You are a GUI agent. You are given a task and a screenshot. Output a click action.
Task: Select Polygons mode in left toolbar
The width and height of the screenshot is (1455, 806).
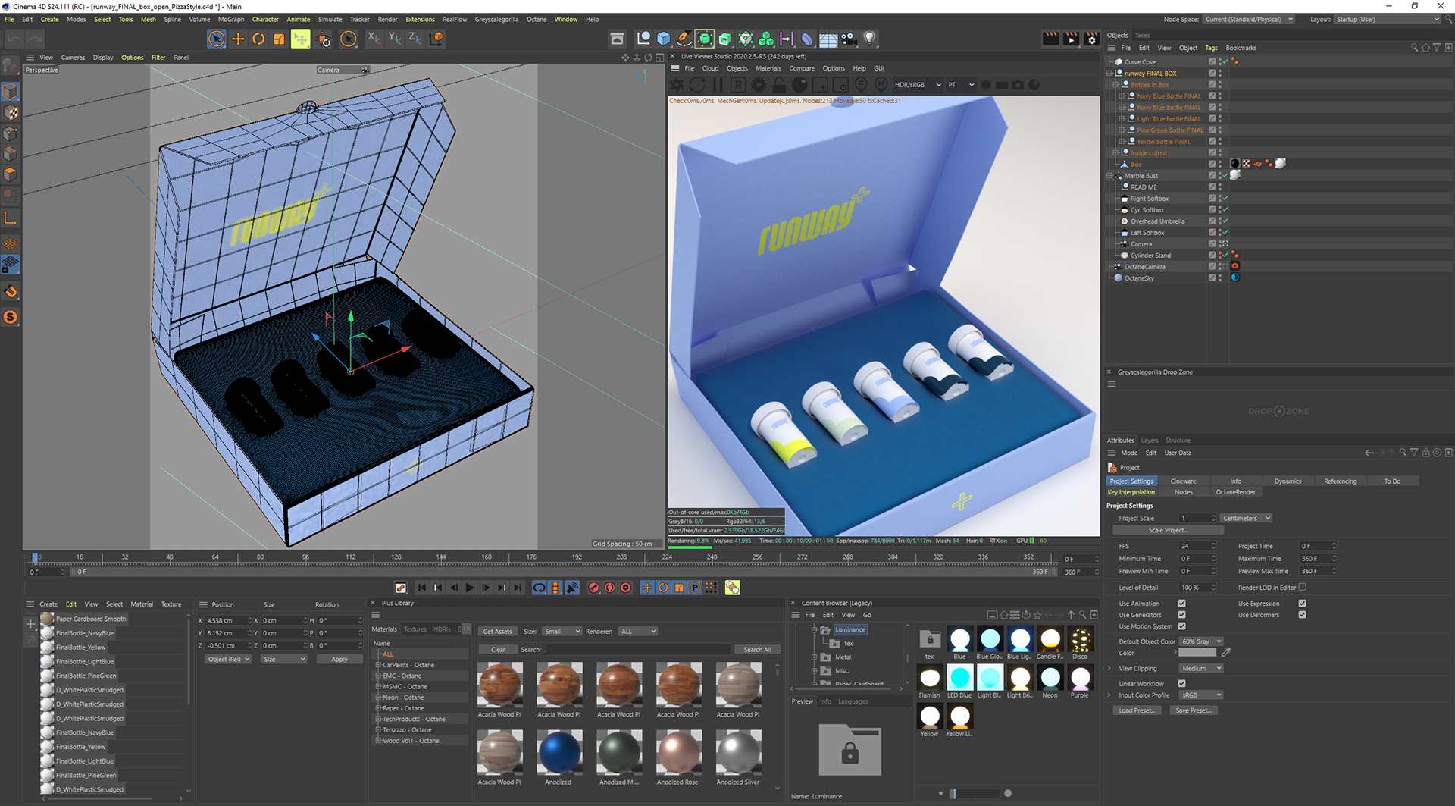click(x=11, y=174)
